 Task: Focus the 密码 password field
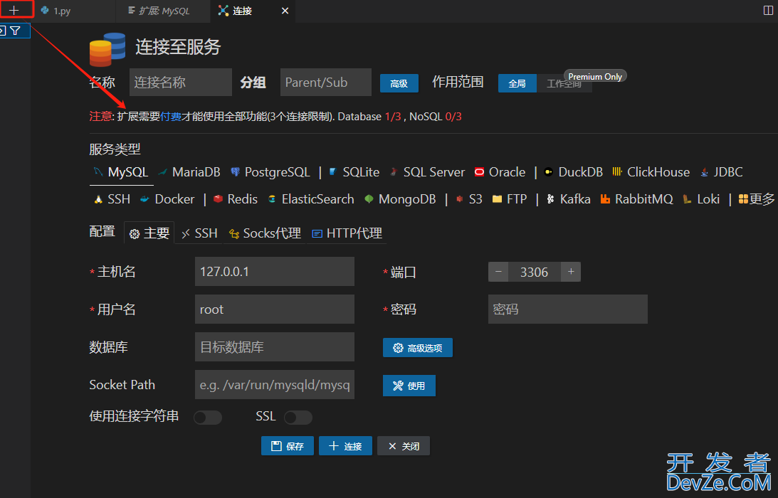tap(567, 309)
